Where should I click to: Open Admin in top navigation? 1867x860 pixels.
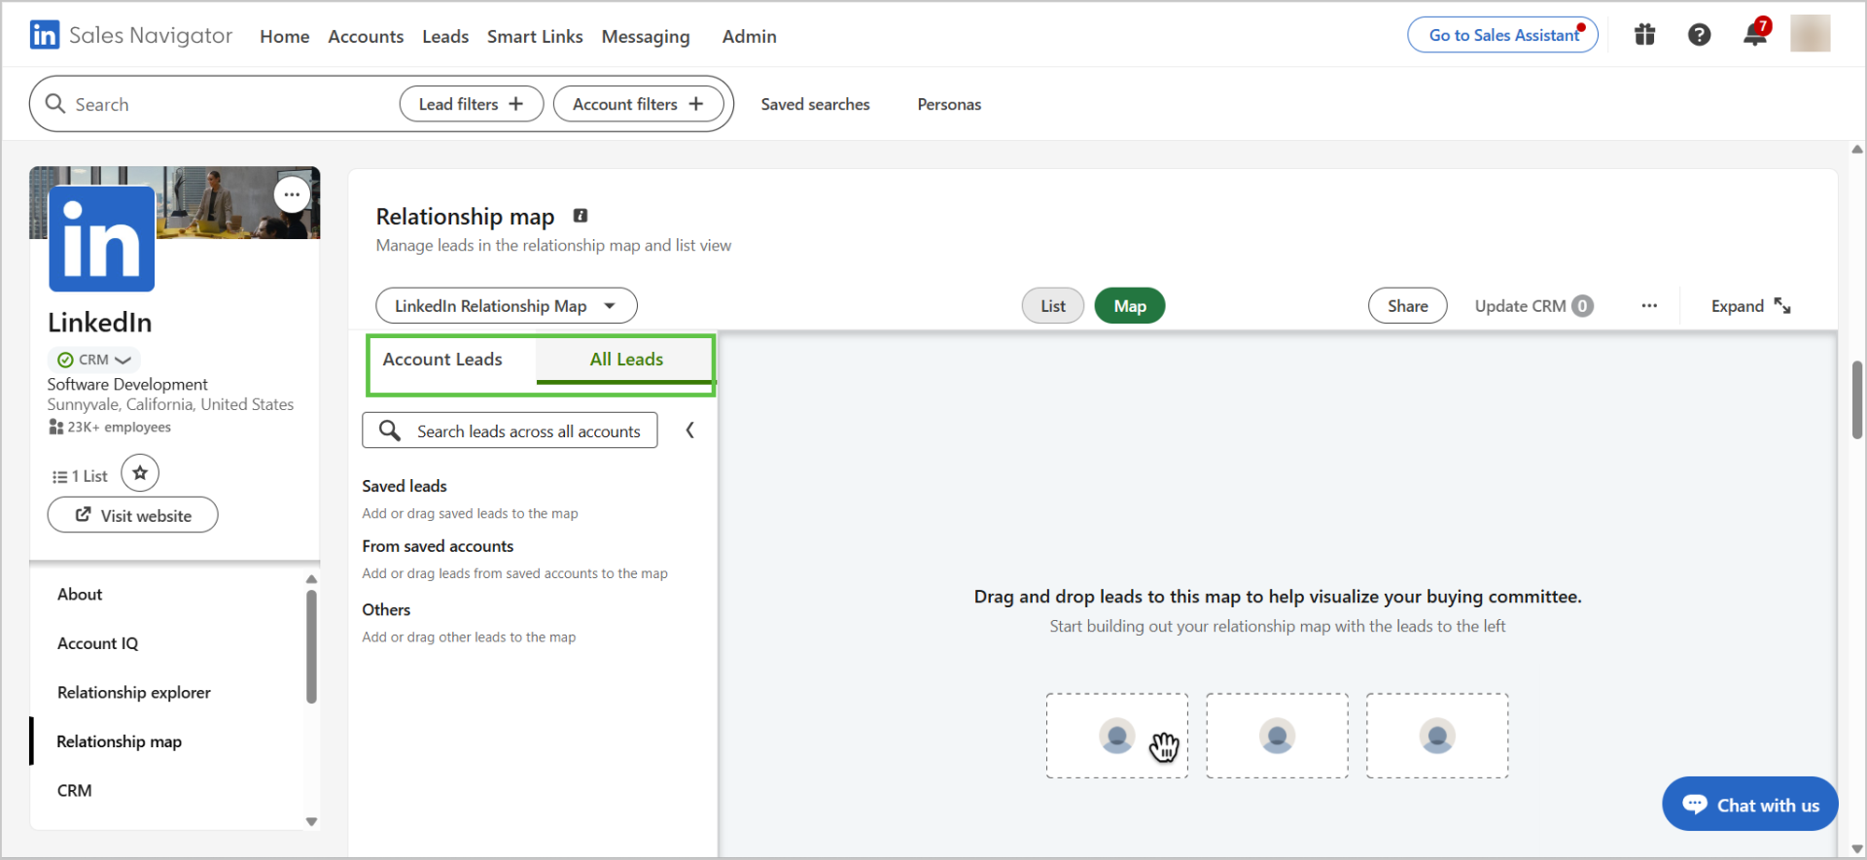tap(750, 36)
